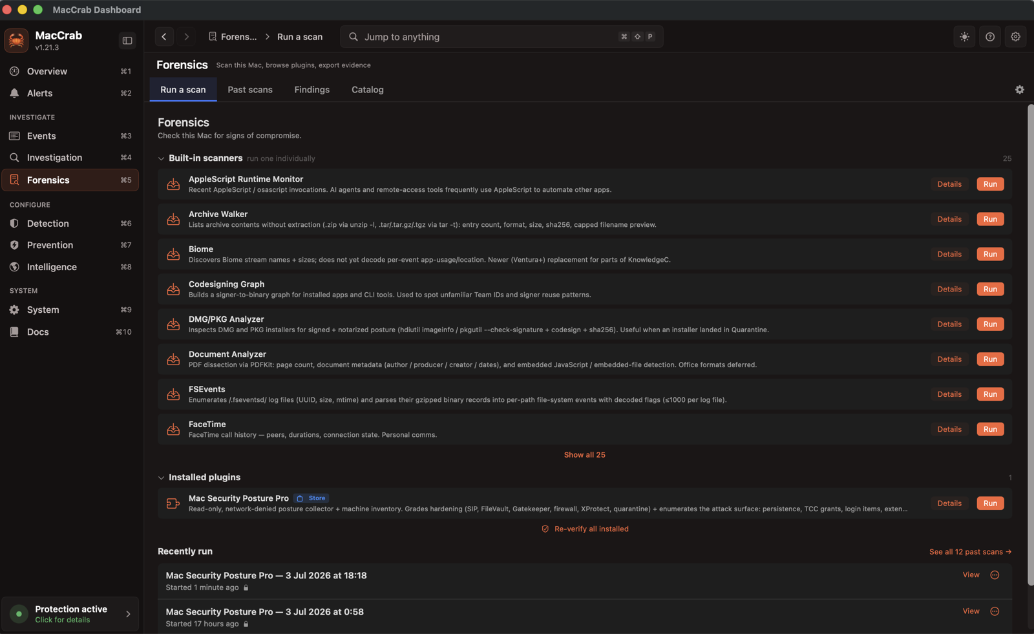The height and width of the screenshot is (634, 1034).
Task: Click the AppleScript Runtime Monitor scanner icon
Action: click(x=173, y=184)
